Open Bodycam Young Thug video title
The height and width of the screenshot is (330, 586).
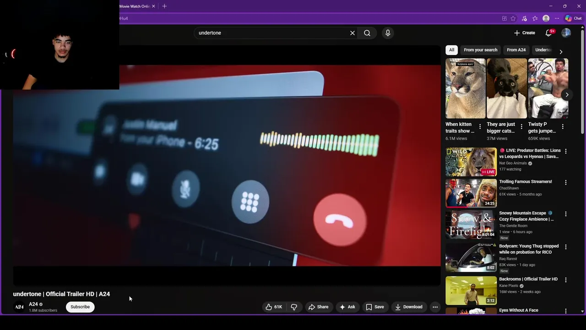pos(529,249)
